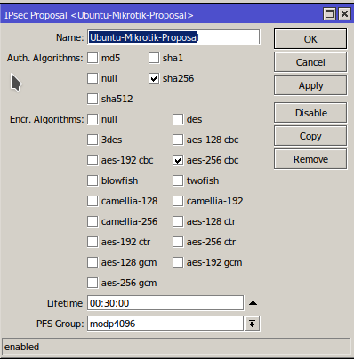Click the OK button
Viewport: 354px width, 360px height.
pyautogui.click(x=310, y=39)
